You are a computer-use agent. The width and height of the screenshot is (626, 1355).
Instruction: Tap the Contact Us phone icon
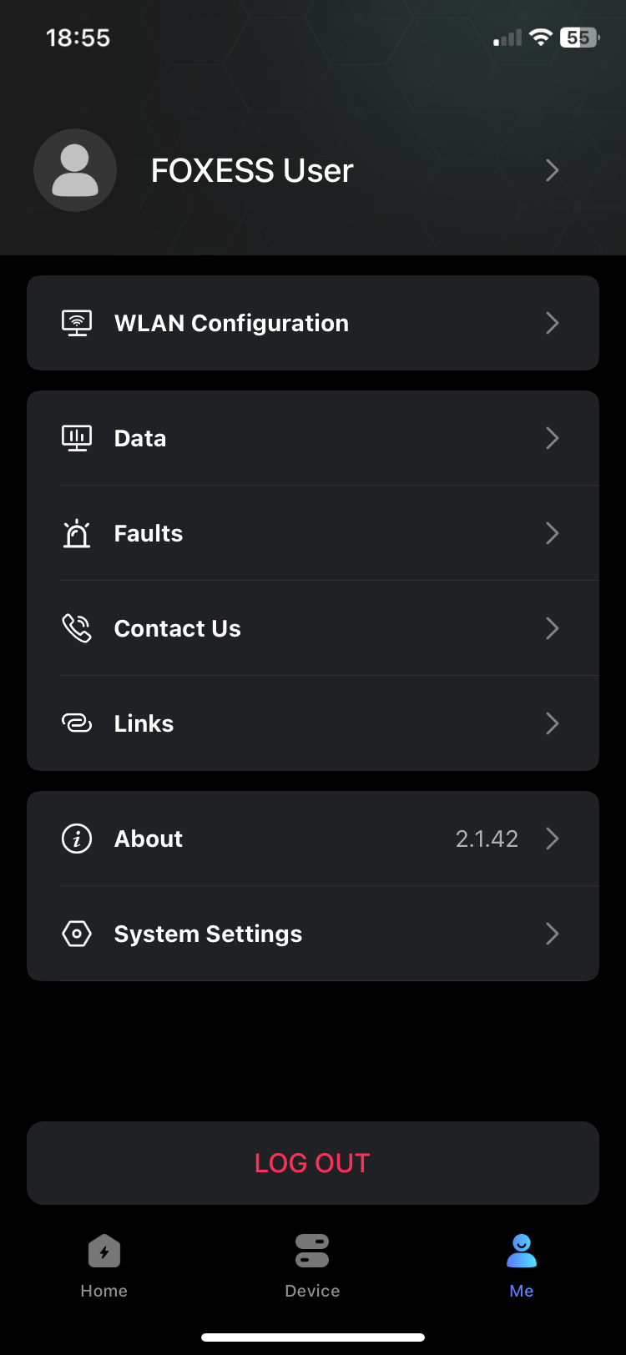point(77,628)
